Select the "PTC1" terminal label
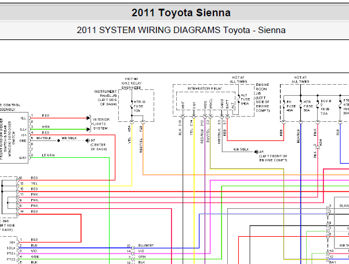349x264 pixels. [x=11, y=254]
